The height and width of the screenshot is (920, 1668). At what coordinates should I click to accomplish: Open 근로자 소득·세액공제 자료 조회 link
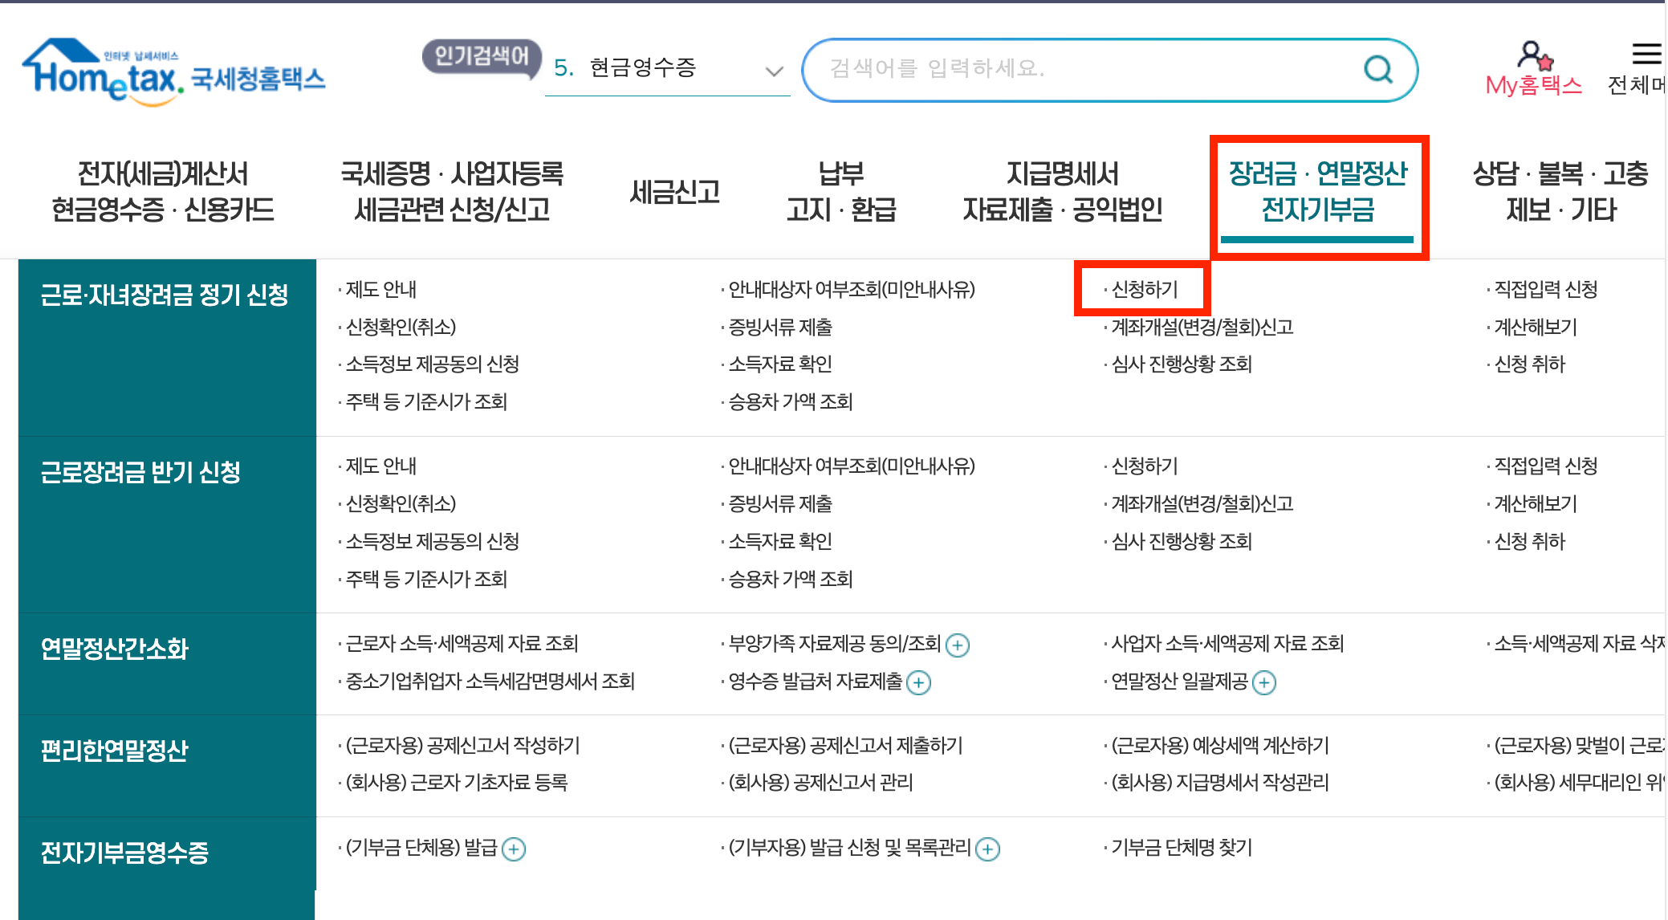(462, 644)
